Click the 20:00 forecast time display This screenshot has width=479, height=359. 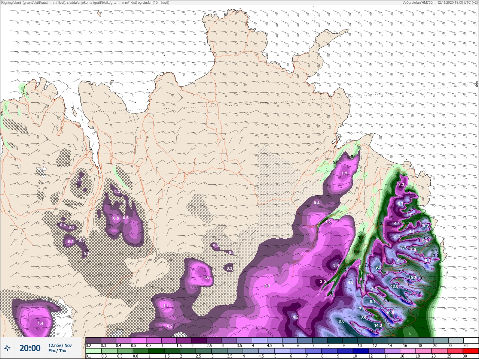[x=30, y=348]
